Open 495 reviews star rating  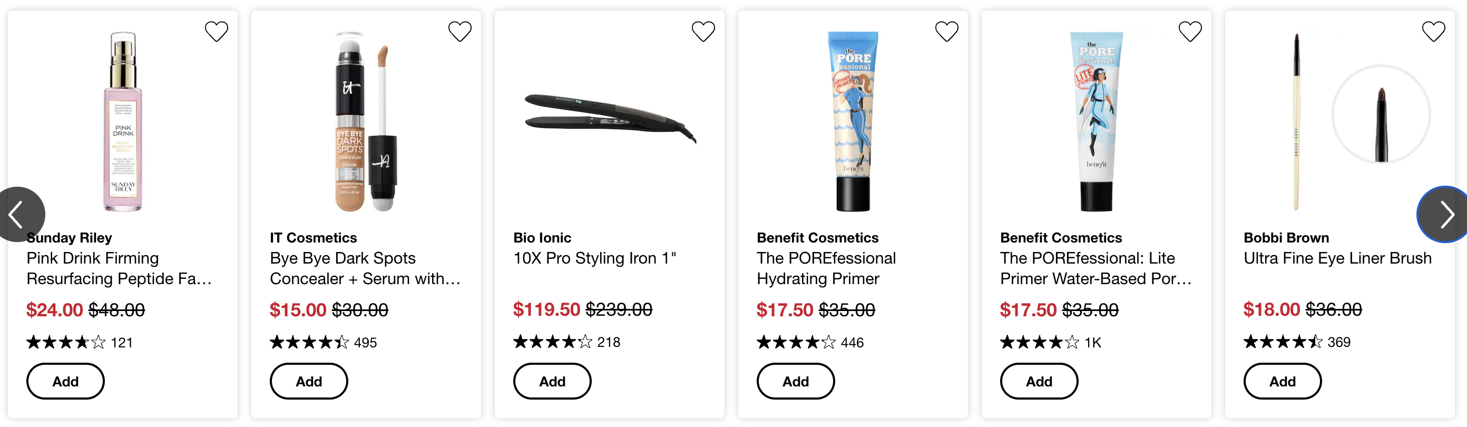pyautogui.click(x=323, y=342)
